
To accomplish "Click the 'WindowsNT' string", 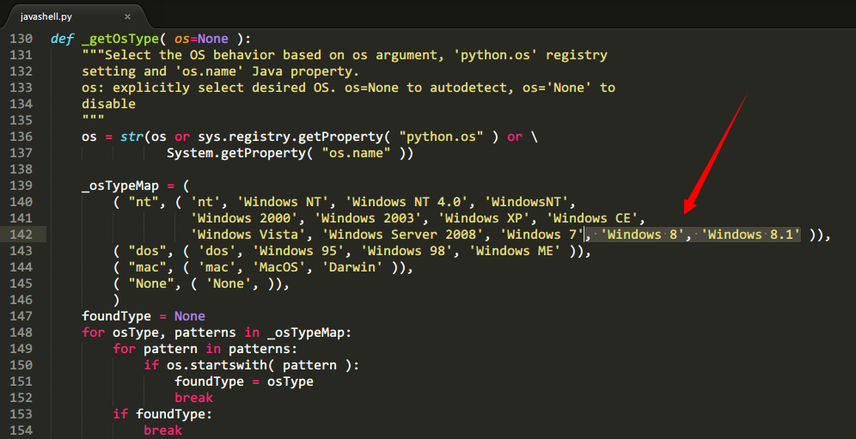I will pyautogui.click(x=526, y=202).
